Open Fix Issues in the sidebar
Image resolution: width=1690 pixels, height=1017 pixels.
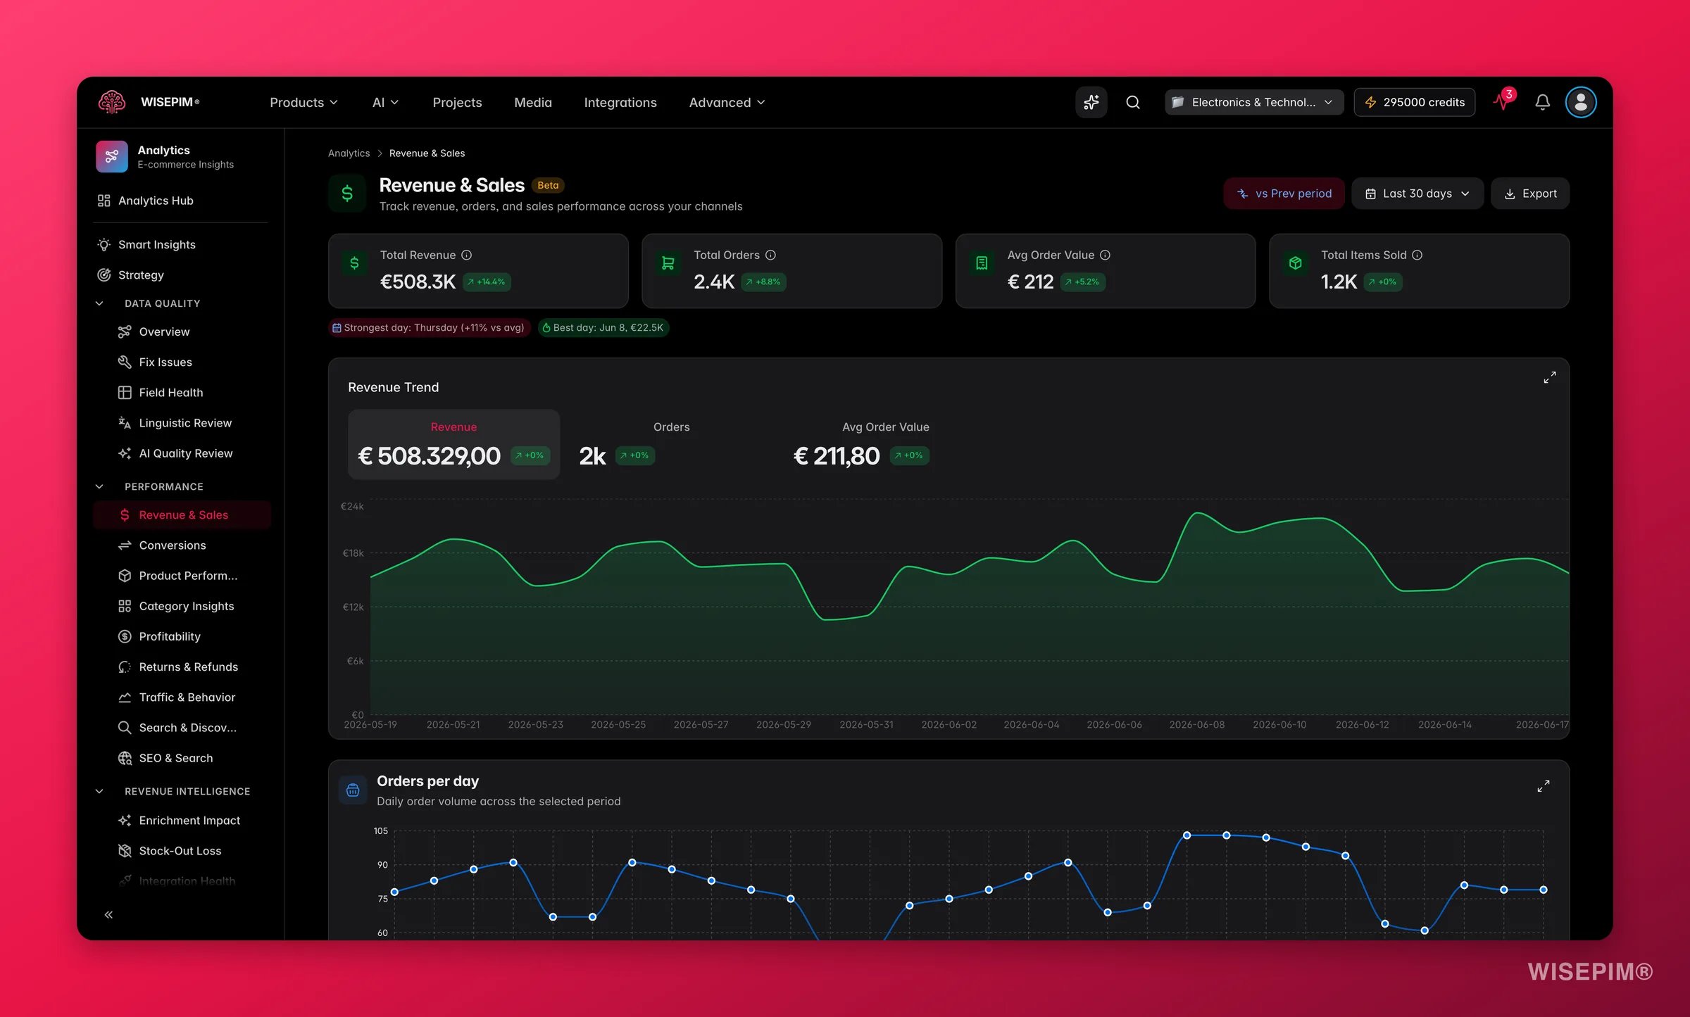tap(181, 362)
